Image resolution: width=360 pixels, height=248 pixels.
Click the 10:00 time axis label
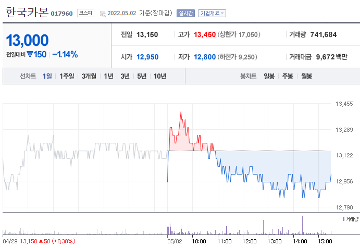pyautogui.click(x=199, y=241)
